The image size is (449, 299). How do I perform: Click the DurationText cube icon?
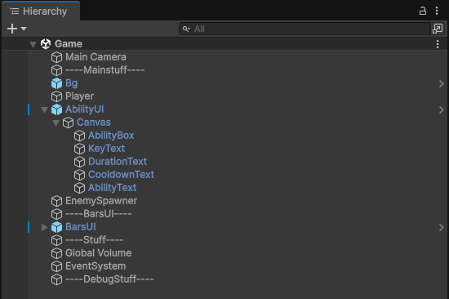[79, 162]
